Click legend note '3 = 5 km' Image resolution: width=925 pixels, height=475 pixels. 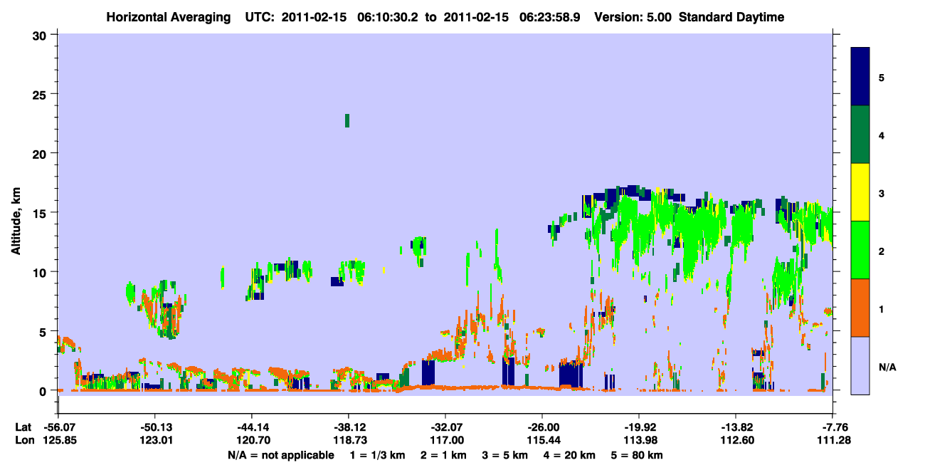[x=506, y=455]
